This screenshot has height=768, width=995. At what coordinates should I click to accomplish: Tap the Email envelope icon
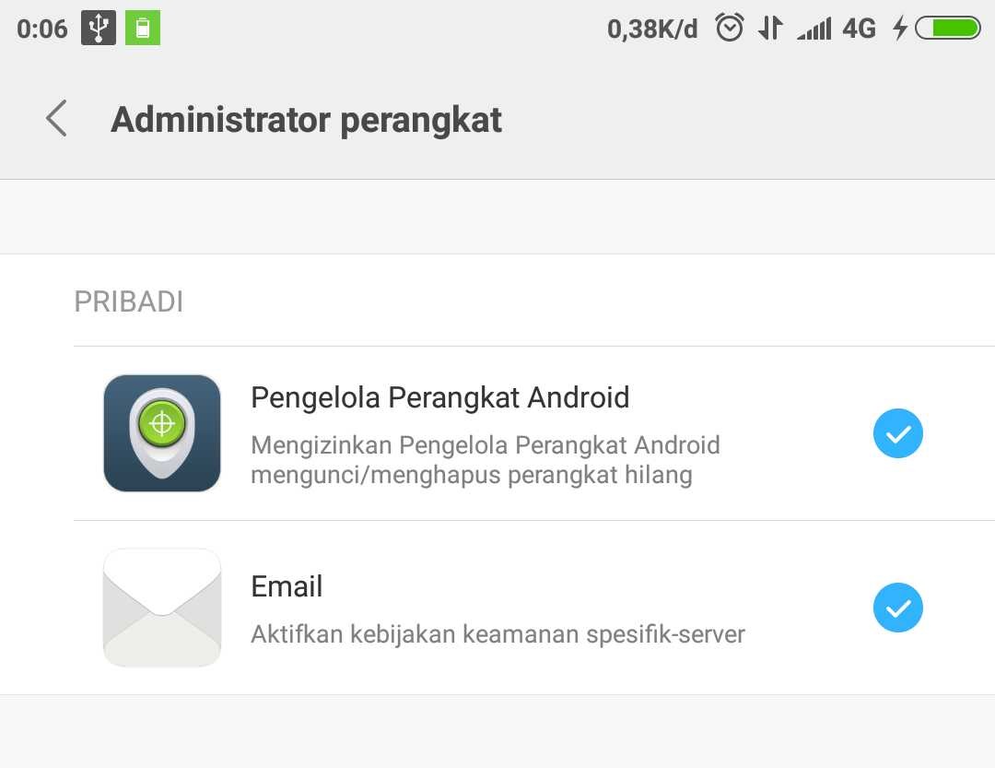[162, 607]
